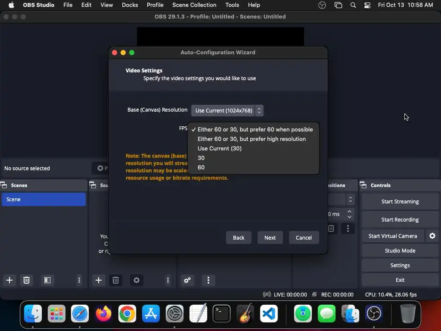441x331 pixels.
Task: Open source properties gear in Sources panel
Action: 137,280
